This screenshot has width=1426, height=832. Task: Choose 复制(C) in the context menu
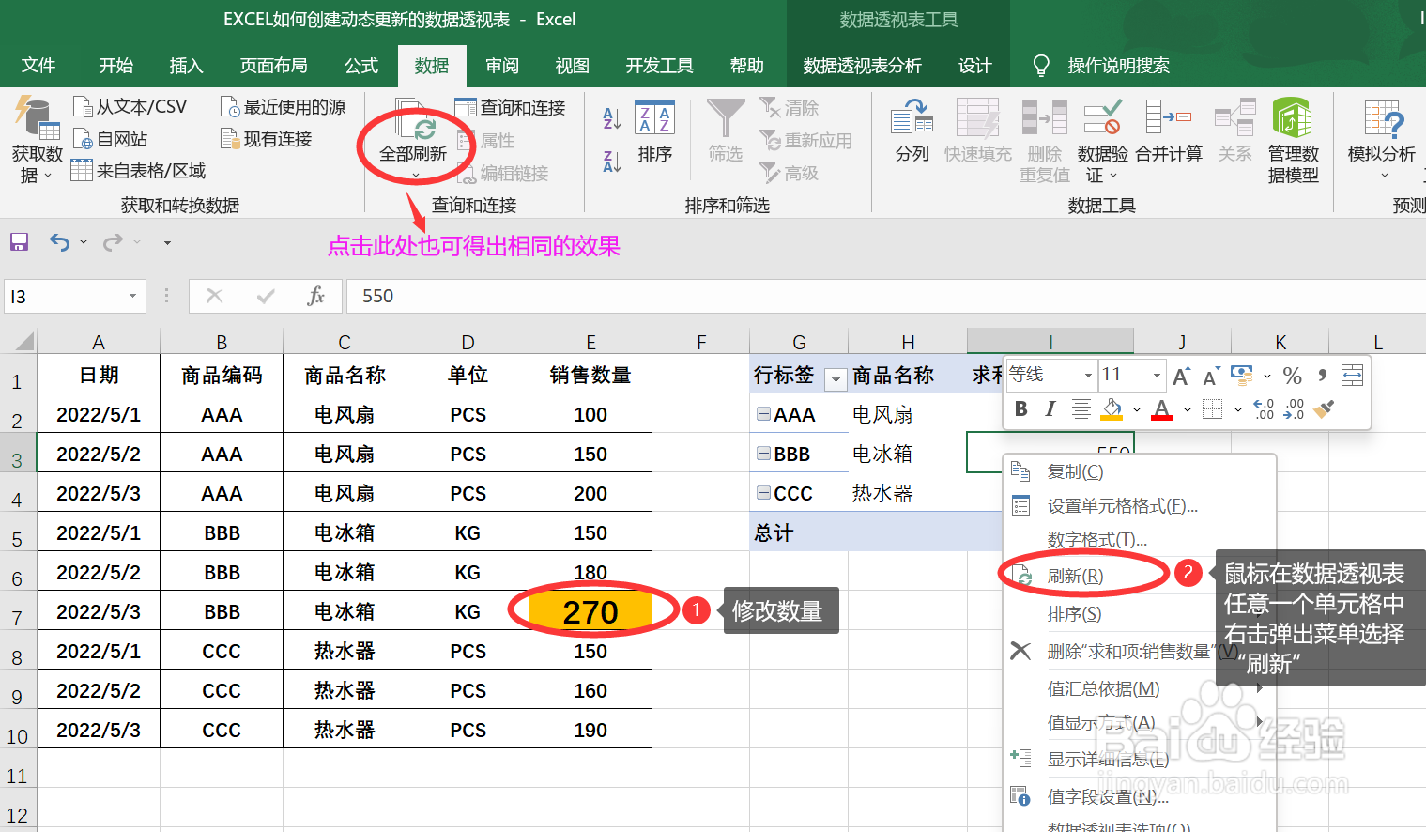tap(1140, 471)
